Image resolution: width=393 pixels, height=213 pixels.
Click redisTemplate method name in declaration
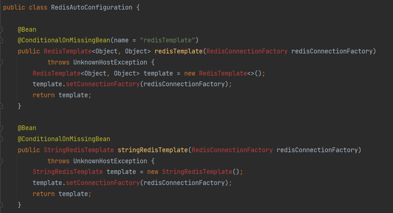179,51
